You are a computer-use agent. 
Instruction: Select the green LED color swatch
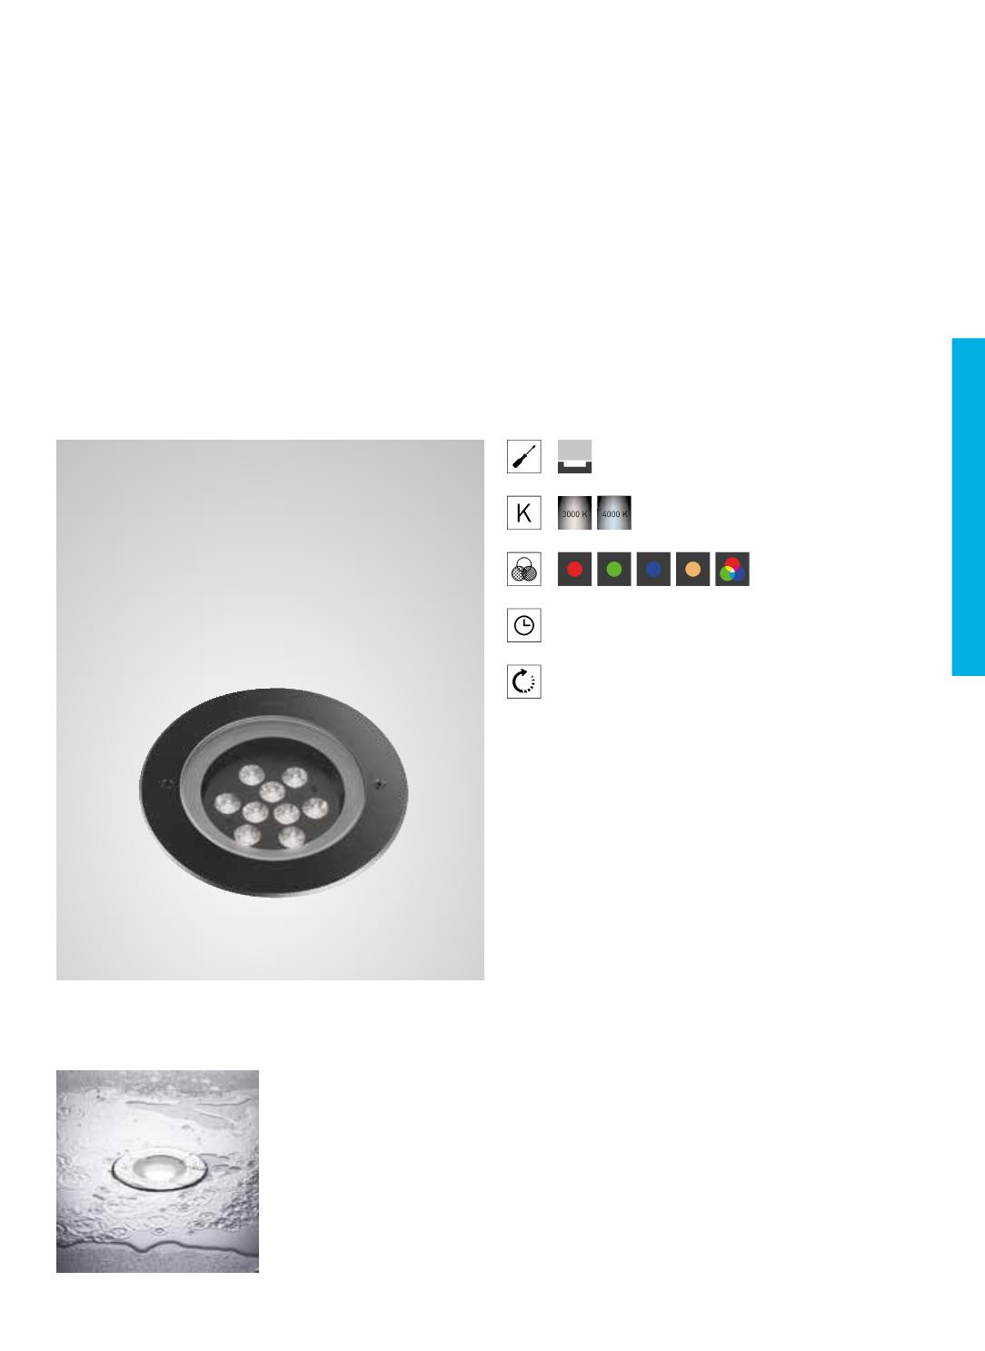tap(614, 570)
